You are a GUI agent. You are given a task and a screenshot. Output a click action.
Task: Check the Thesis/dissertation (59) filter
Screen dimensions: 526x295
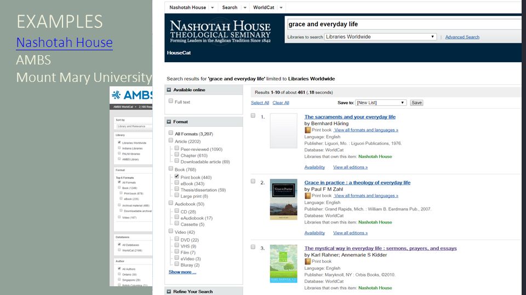(176, 189)
